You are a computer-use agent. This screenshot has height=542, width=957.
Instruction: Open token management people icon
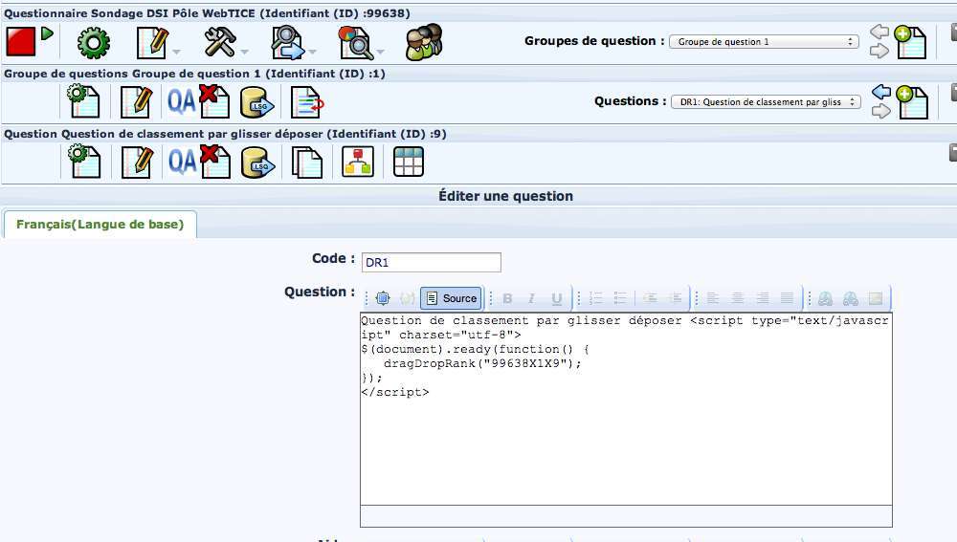(x=424, y=41)
